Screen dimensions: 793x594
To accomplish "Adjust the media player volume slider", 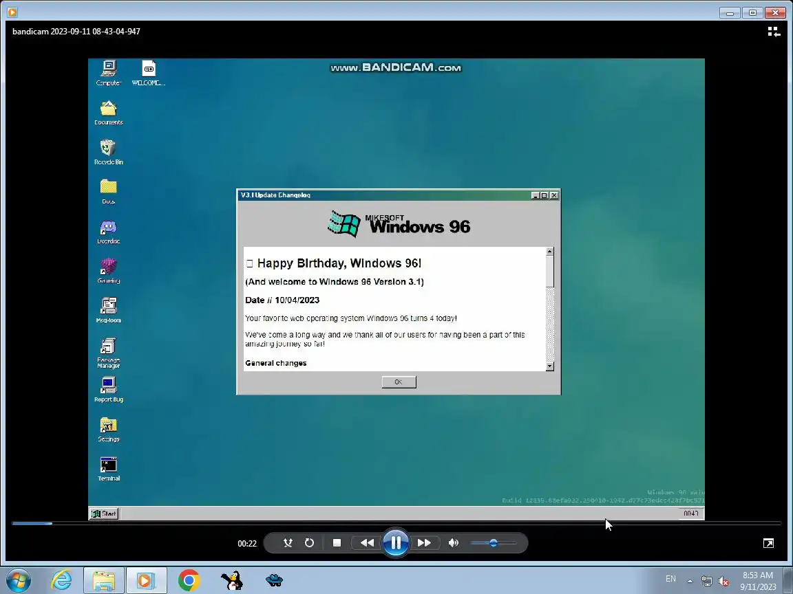I will click(x=494, y=543).
